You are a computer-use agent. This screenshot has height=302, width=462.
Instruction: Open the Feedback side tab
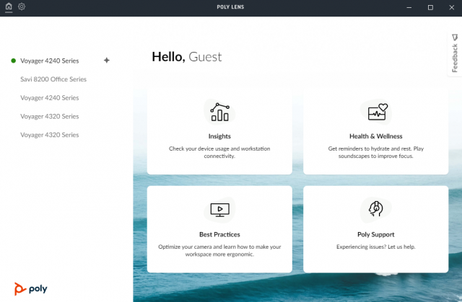point(454,53)
